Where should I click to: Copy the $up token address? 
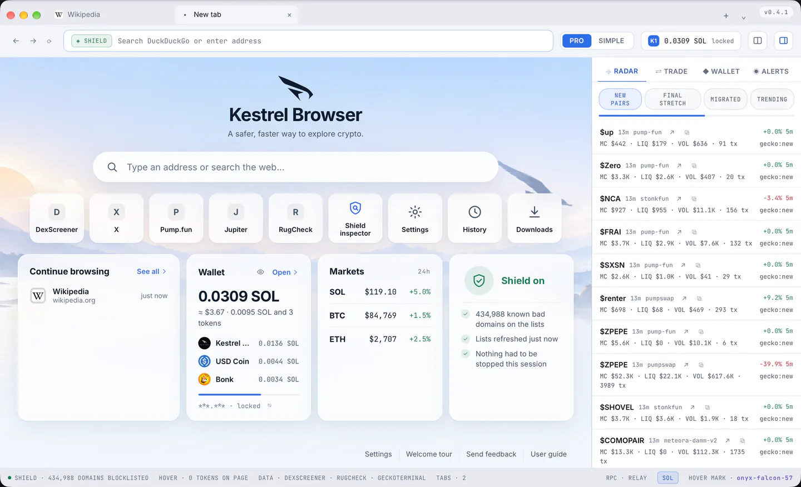pyautogui.click(x=687, y=132)
